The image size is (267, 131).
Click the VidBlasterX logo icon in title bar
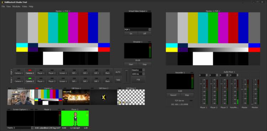click(2, 2)
